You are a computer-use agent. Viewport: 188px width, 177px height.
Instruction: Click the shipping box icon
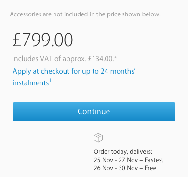coord(98,137)
